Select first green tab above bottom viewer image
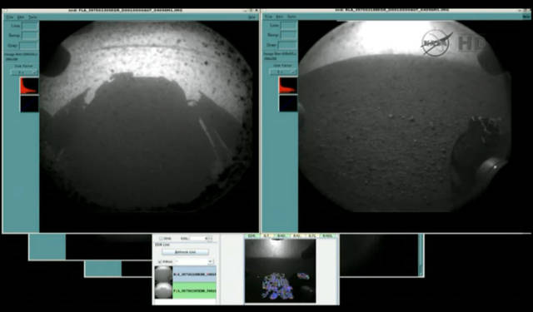Screen dimensions: 533x312 pyautogui.click(x=252, y=235)
